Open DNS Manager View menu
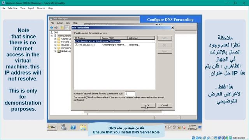249x140 pixels. [x=68, y=23]
